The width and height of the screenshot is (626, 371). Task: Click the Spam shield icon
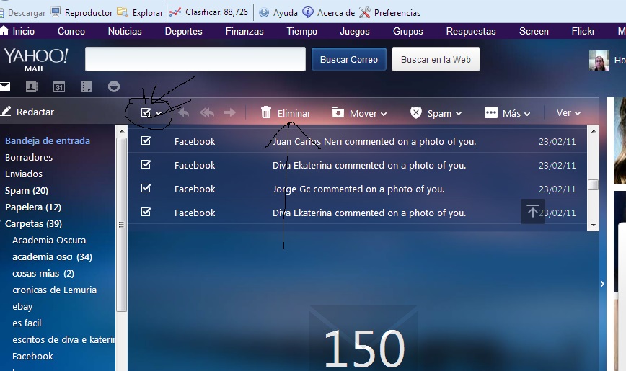click(x=415, y=113)
